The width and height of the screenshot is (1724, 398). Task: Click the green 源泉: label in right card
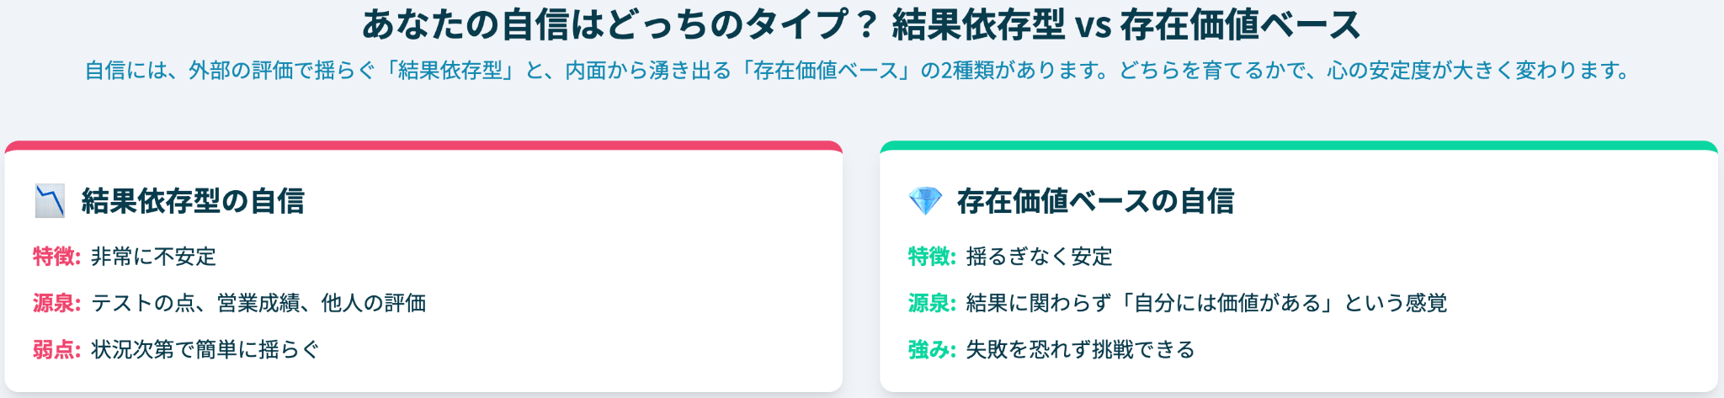point(932,303)
